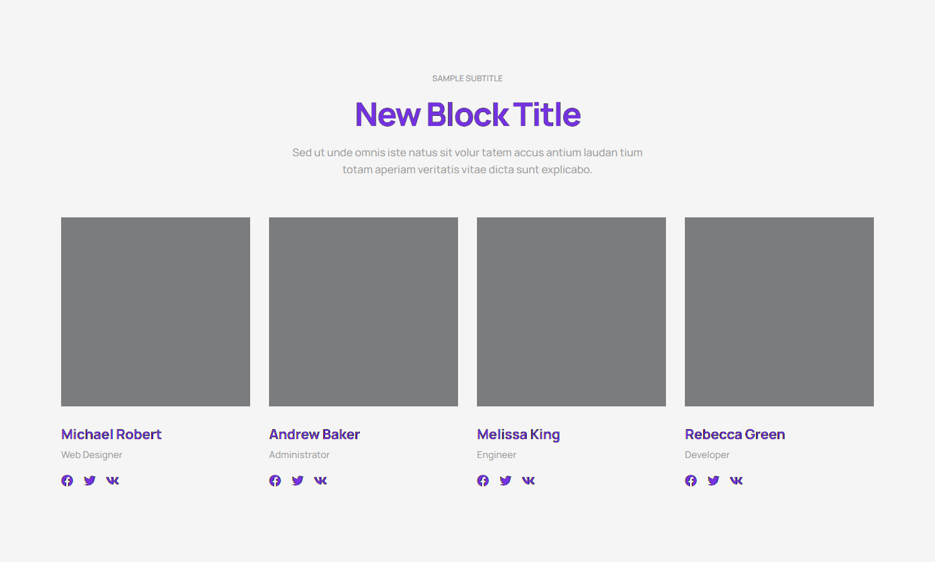
Task: Go to Rebecca Green's Twitter icon
Action: pyautogui.click(x=714, y=481)
